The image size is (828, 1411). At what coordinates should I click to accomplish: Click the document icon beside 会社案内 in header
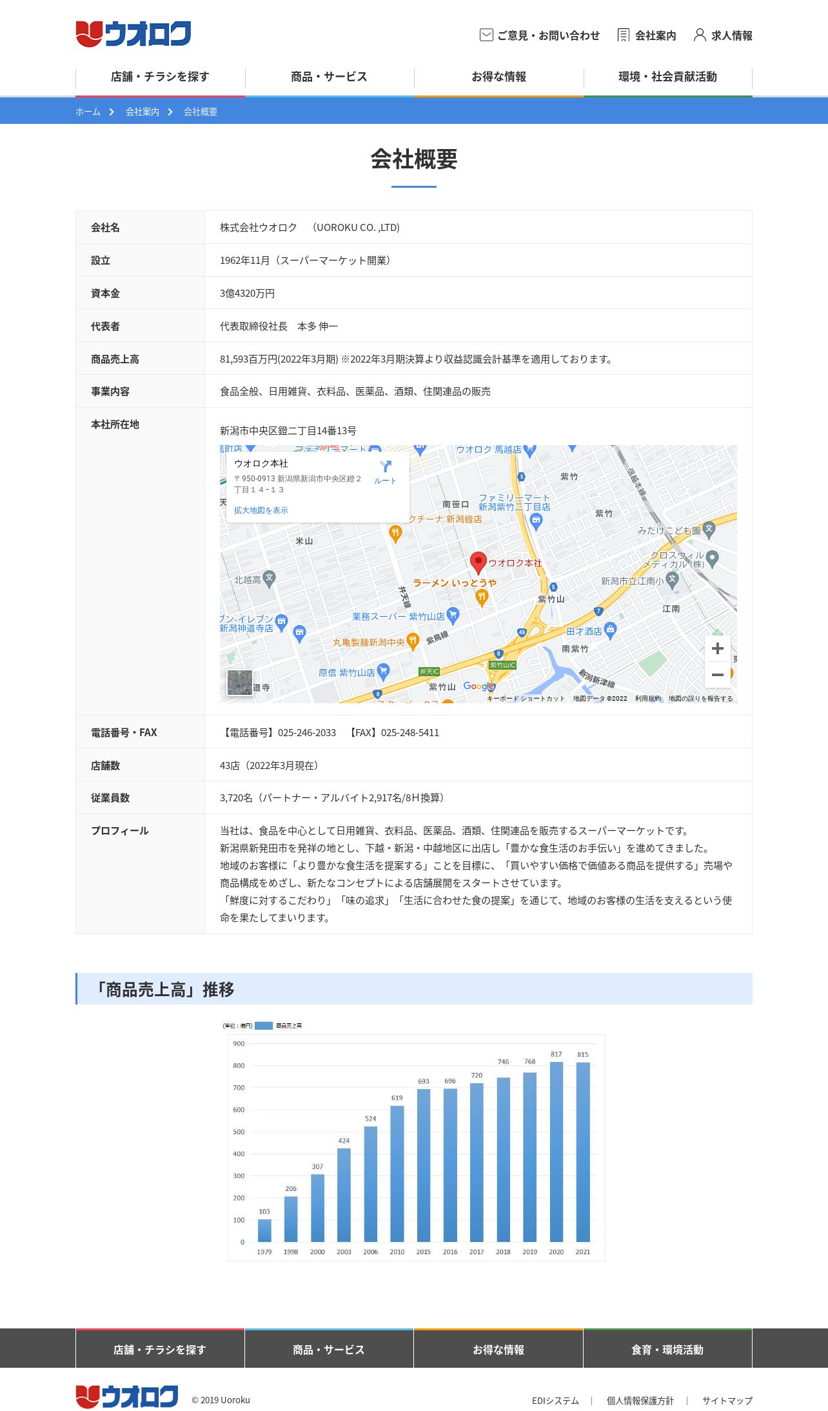pyautogui.click(x=623, y=35)
